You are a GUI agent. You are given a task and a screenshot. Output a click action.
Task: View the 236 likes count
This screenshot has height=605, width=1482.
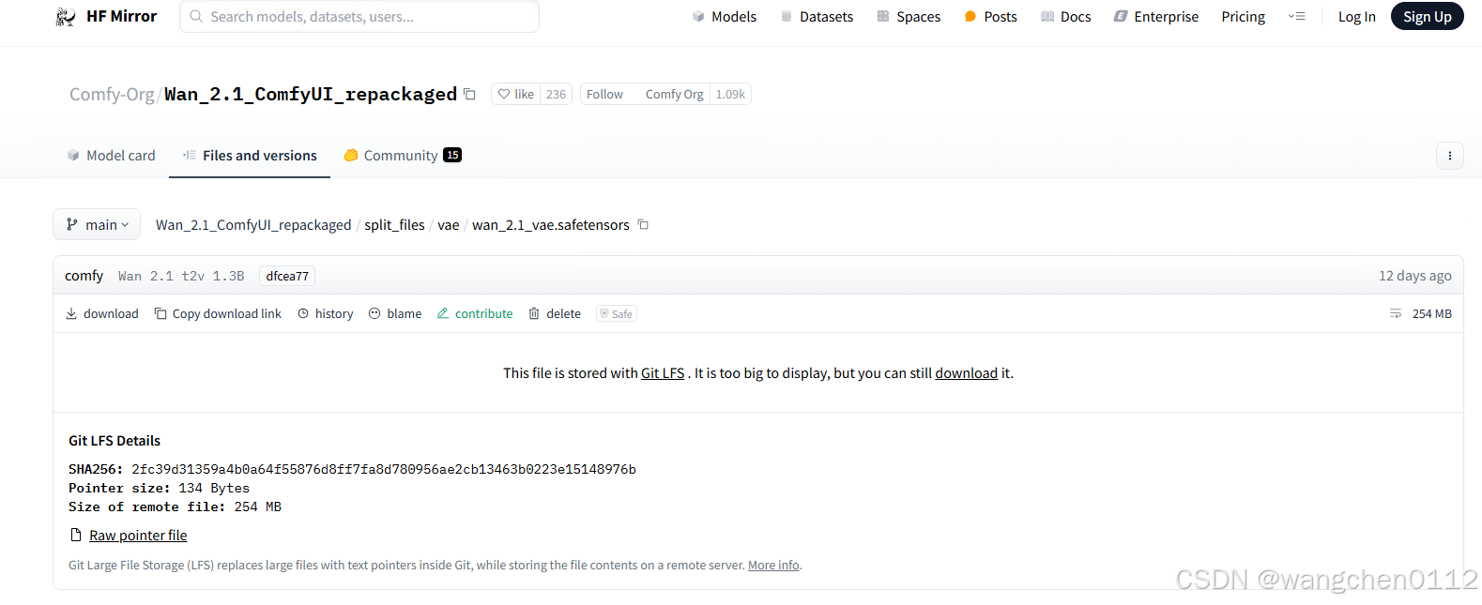(556, 94)
